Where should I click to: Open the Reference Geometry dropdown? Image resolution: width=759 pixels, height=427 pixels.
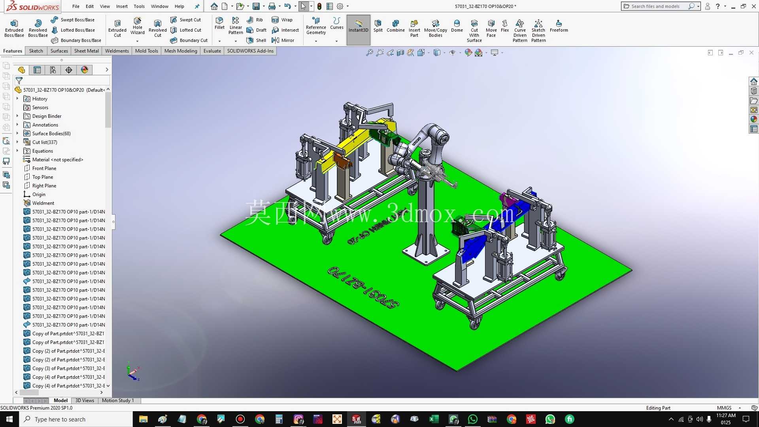coord(316,41)
